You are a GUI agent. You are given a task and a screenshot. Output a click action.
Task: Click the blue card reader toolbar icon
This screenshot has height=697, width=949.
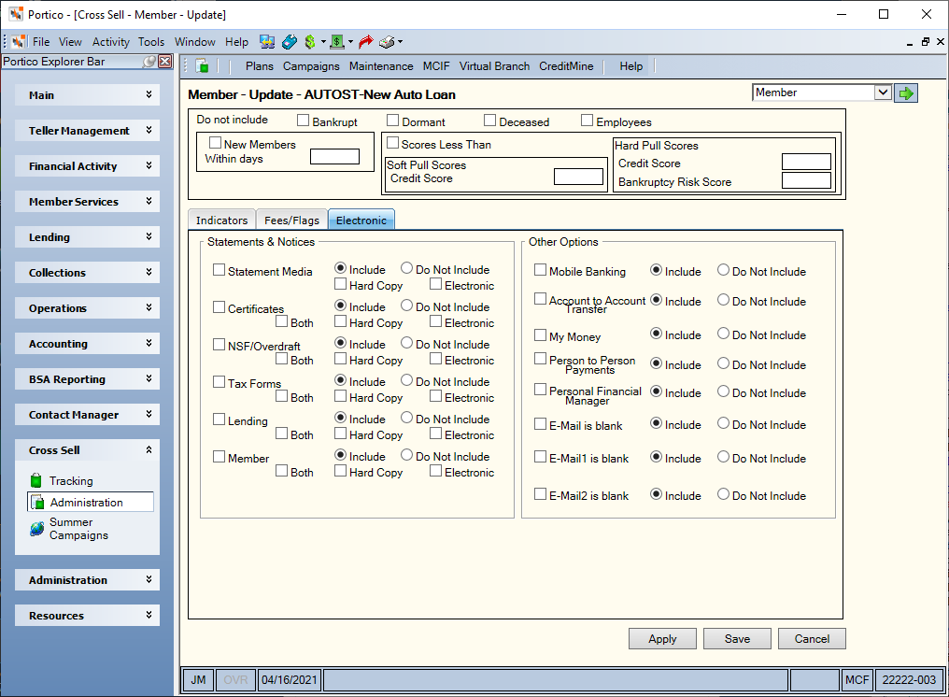point(290,42)
